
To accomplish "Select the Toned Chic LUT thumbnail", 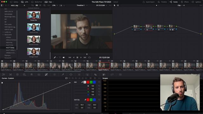I will click(34, 15).
